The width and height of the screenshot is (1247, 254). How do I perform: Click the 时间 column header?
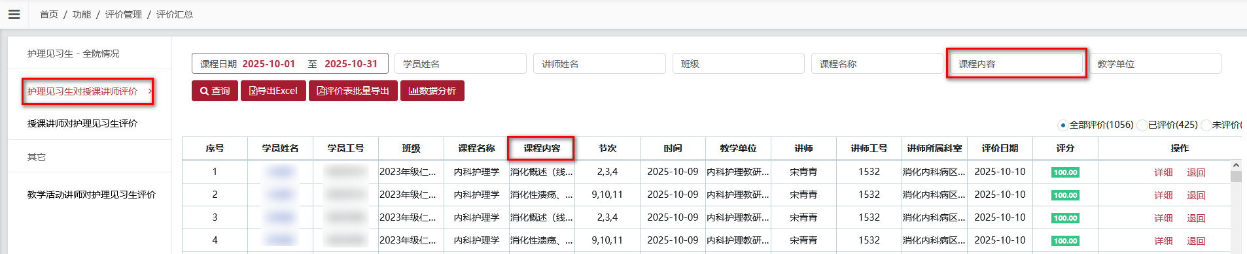pyautogui.click(x=673, y=148)
